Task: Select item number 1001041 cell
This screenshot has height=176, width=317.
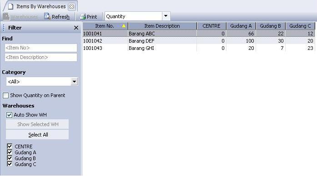Action: 106,34
